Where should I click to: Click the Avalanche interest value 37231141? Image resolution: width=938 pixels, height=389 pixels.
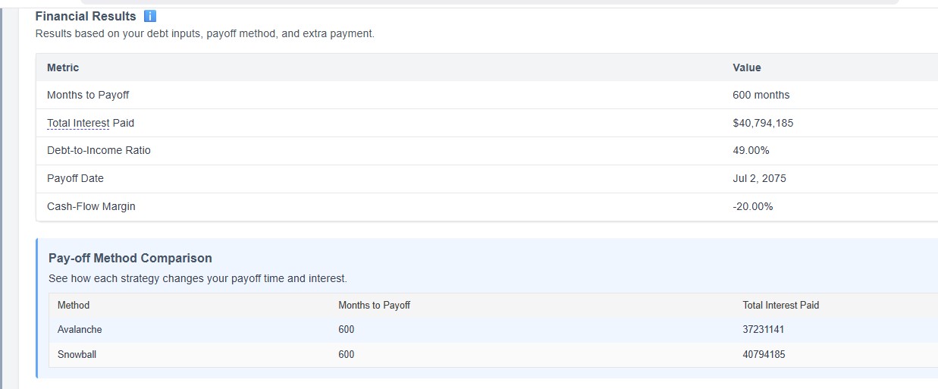[764, 330]
